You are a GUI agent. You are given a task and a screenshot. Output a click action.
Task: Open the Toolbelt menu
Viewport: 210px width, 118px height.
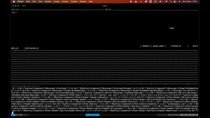(74, 2)
